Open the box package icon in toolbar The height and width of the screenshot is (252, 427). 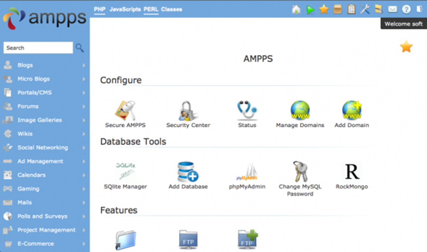pos(338,9)
